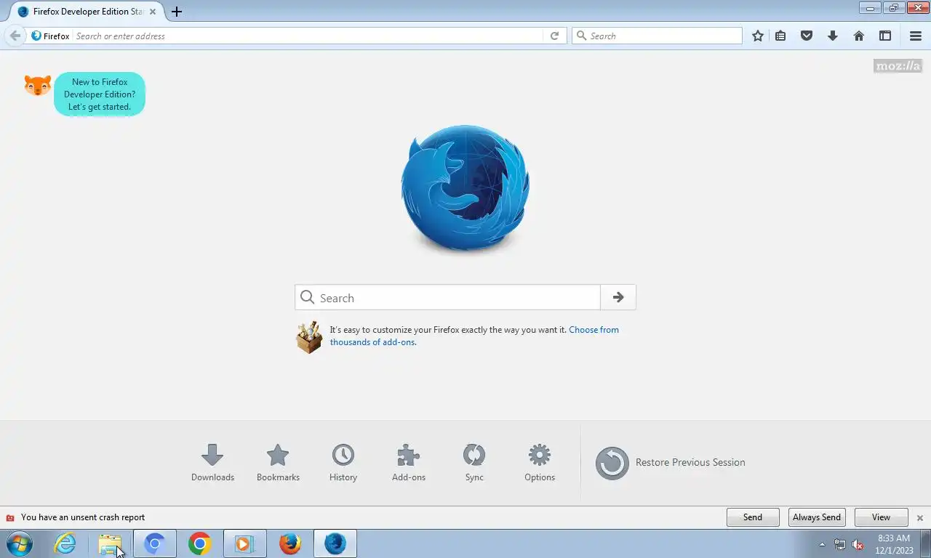Dismiss the crash report notification bar
Screen dimensions: 931x558
tap(920, 518)
